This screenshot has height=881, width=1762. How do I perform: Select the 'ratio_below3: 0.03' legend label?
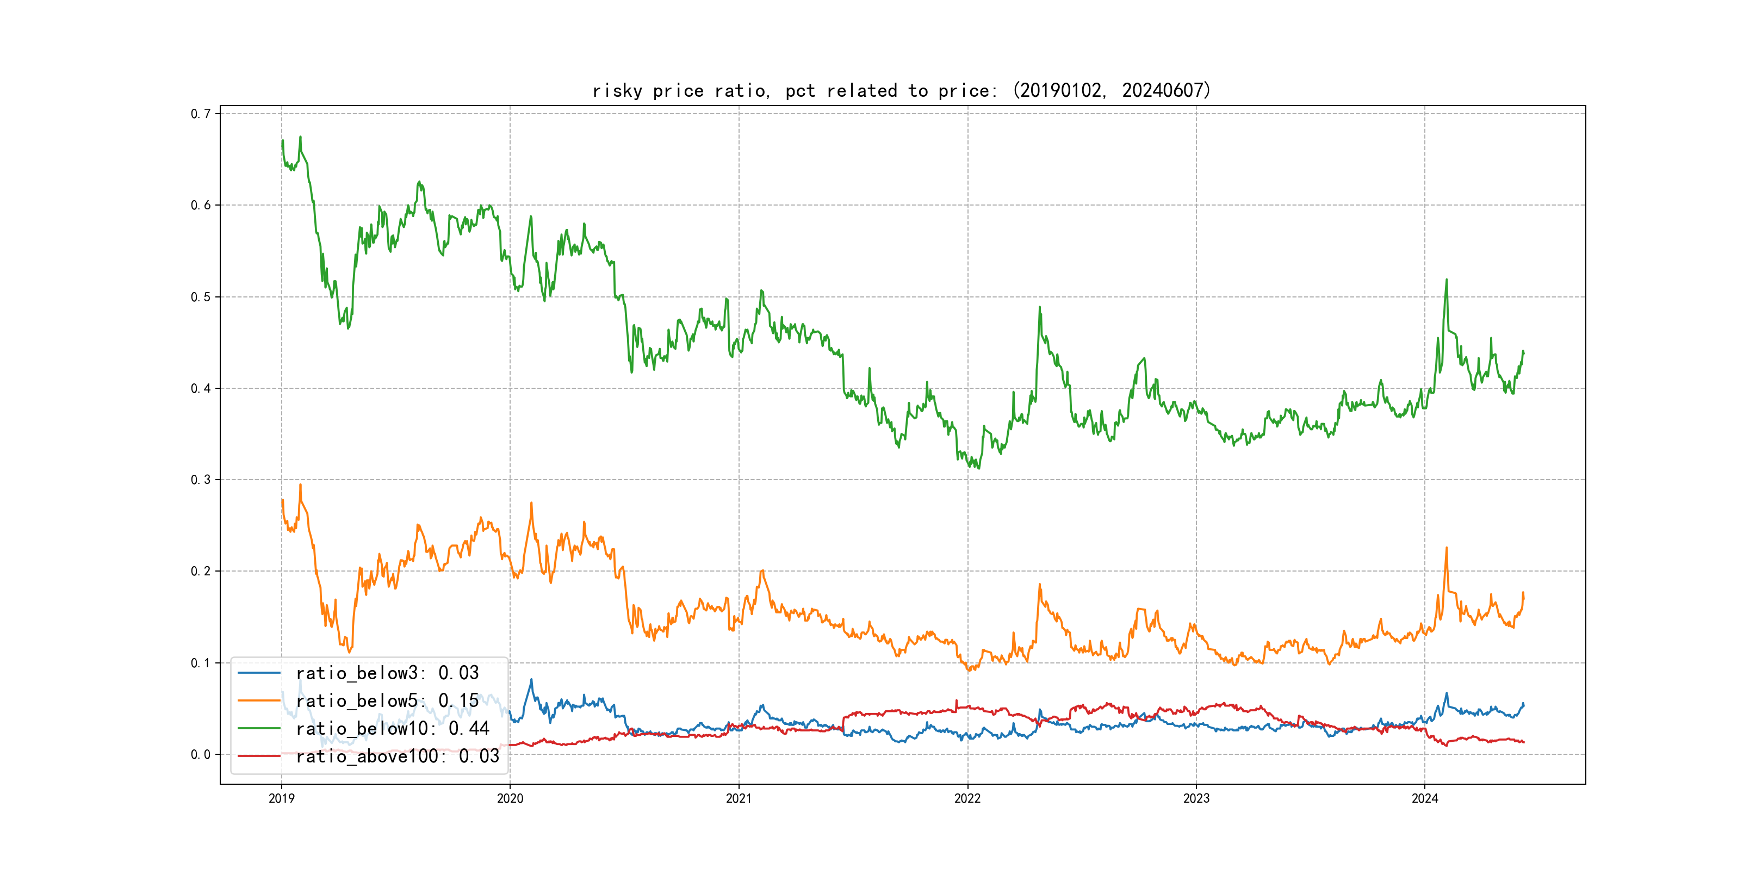387,673
